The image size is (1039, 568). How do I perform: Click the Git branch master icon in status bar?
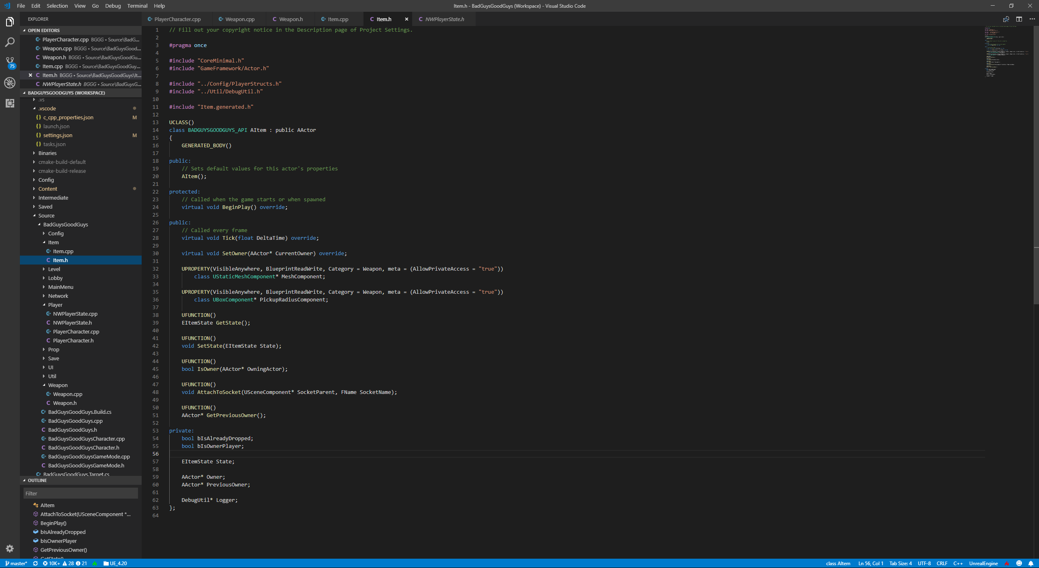tap(15, 563)
